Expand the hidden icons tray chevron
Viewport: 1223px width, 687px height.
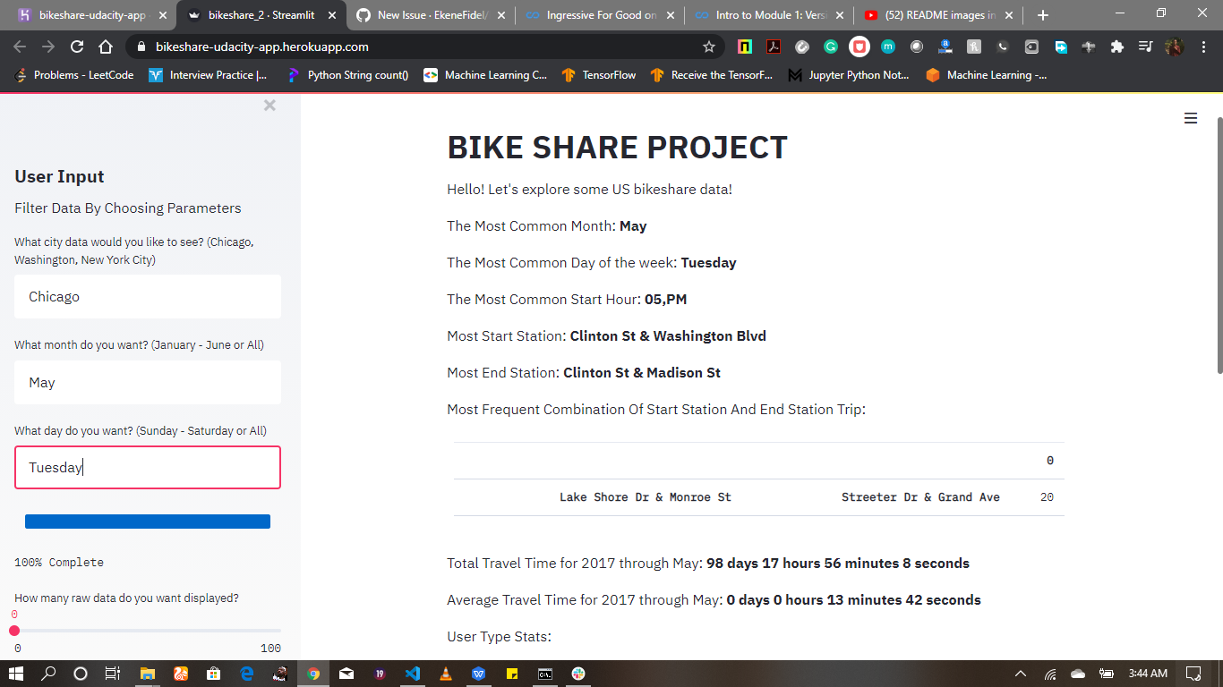(1020, 674)
